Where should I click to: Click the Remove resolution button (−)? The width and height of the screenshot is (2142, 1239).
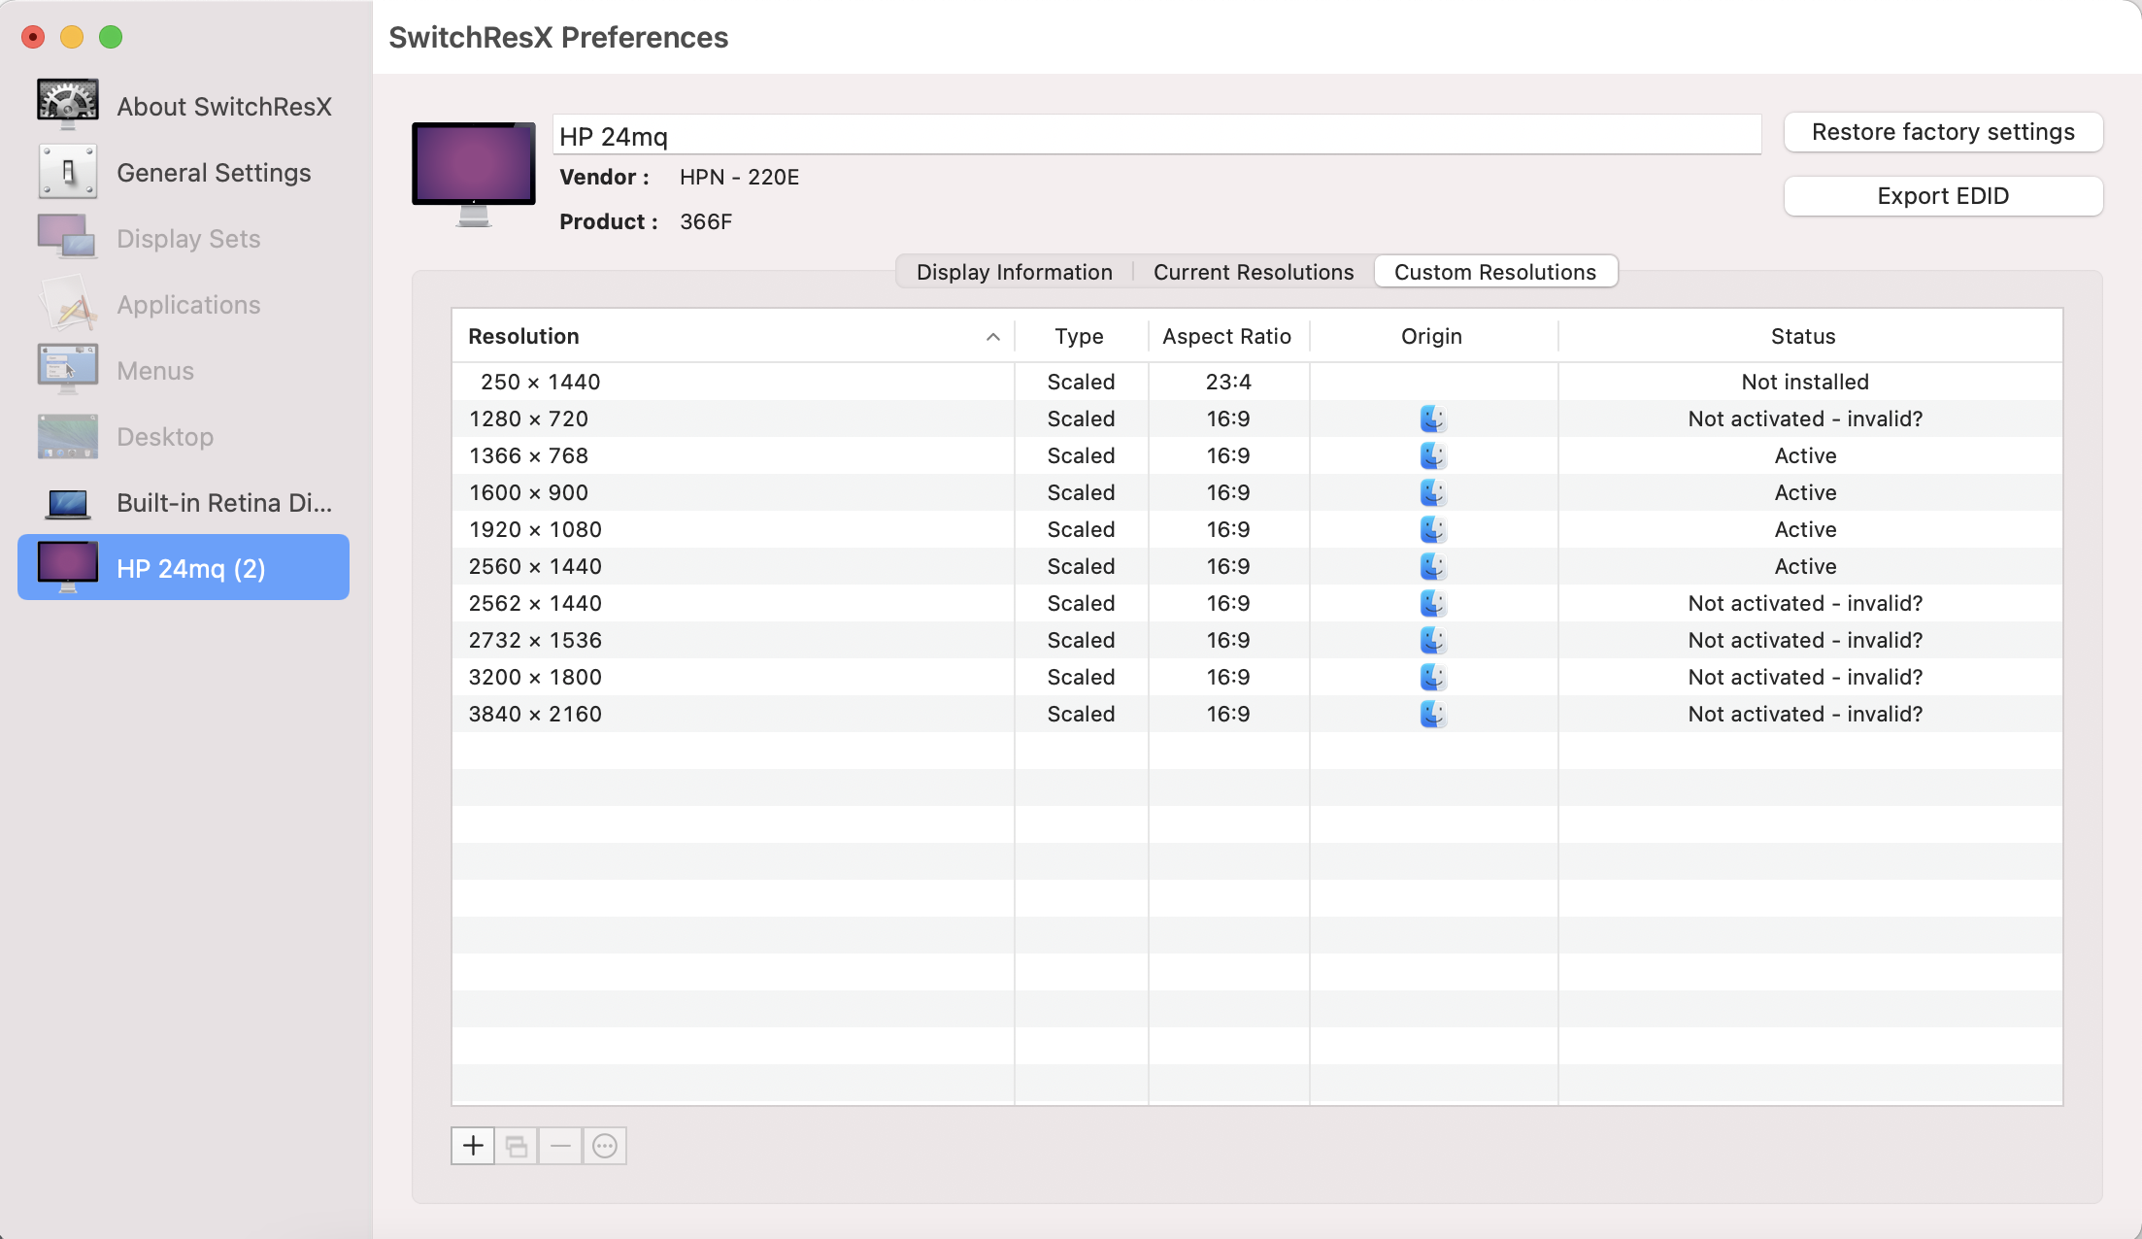(x=561, y=1145)
